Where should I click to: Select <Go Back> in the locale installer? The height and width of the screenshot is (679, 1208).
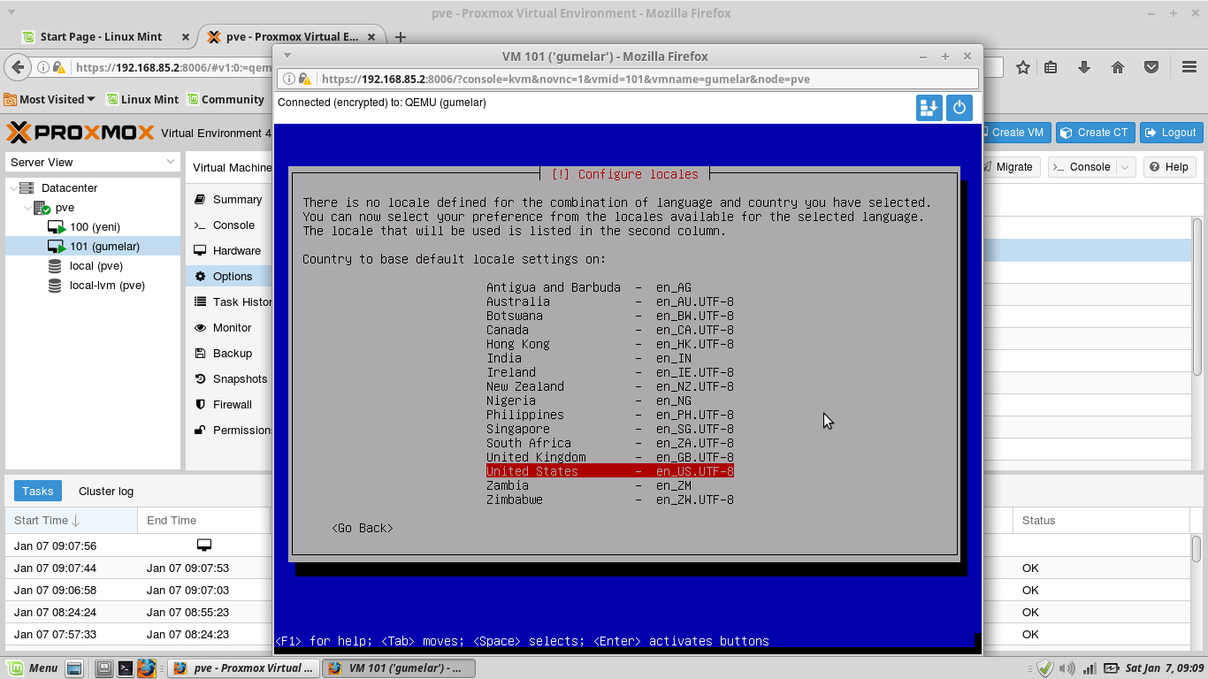click(x=363, y=528)
